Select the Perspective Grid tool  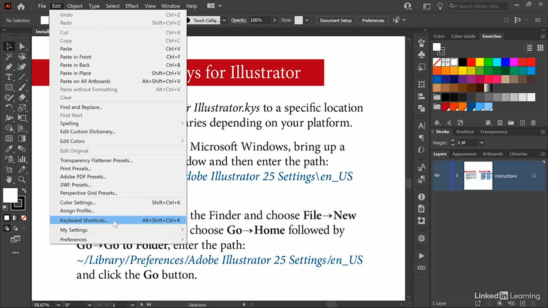22,128
